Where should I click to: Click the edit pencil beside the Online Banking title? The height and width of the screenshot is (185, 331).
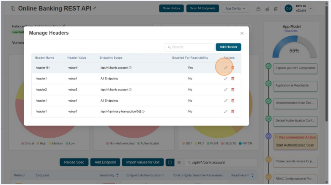(x=95, y=8)
